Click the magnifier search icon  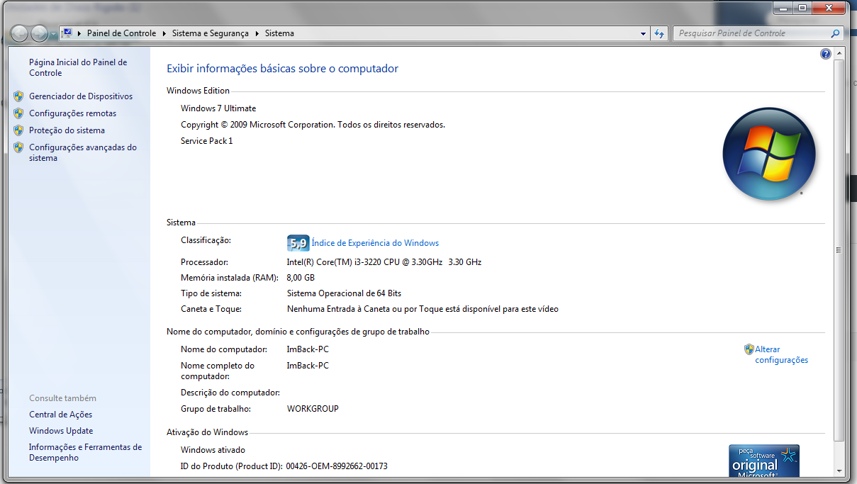[x=836, y=33]
